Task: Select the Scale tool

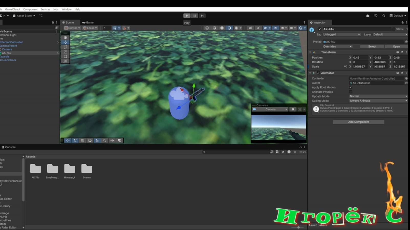Action: coord(66,52)
